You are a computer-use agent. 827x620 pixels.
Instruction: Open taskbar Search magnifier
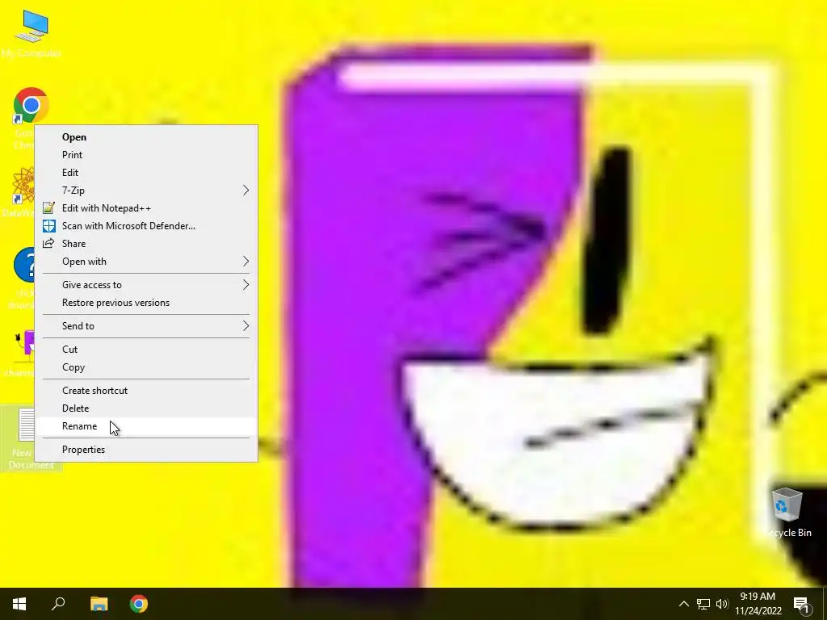58,604
